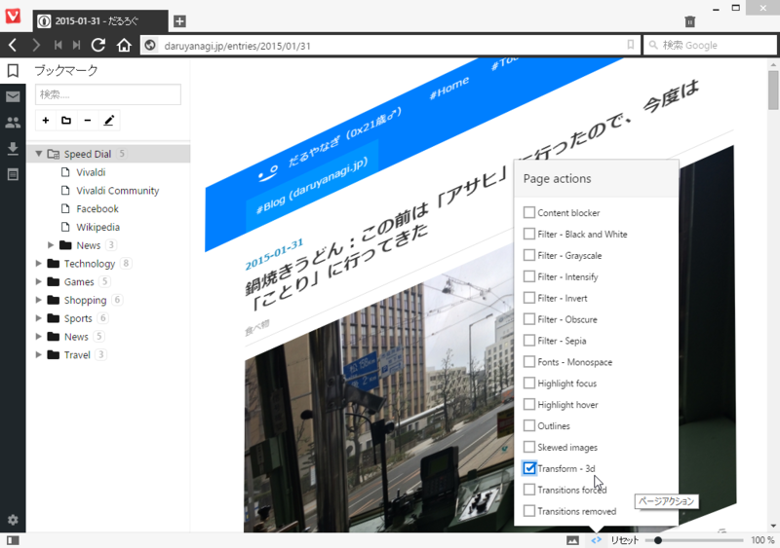Check Filter - Grayscale

[x=529, y=255]
